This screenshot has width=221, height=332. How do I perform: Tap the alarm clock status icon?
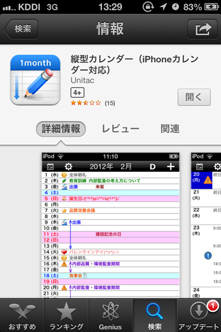pyautogui.click(x=176, y=7)
